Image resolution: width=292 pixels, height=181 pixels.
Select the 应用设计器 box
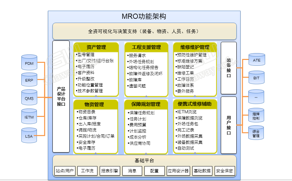point(178,171)
